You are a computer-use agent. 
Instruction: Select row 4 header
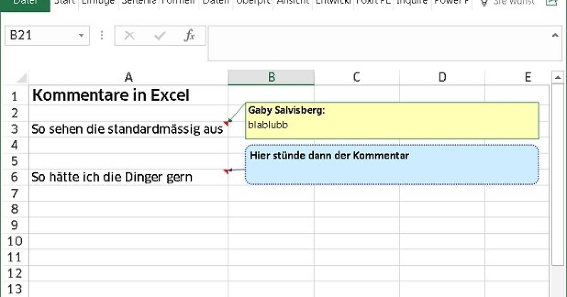[14, 145]
